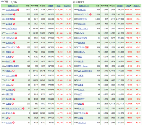Click the 評価額 header in the 9/26 table
Image resolution: width=142 pixels, height=127 pixels.
click(x=50, y=6)
